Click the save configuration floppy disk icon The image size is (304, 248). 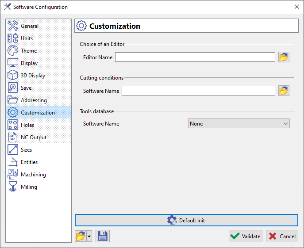point(103,236)
